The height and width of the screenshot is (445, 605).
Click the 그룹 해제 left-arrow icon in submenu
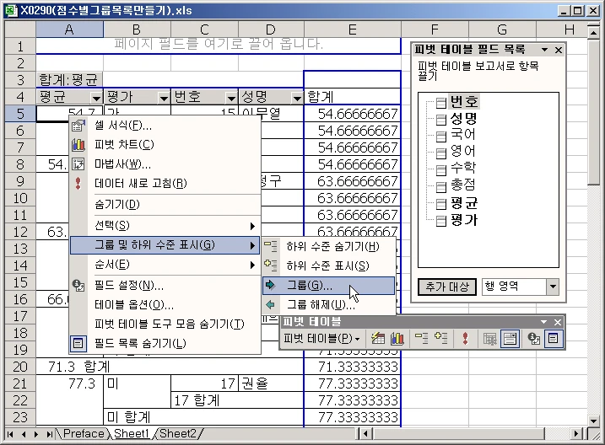coord(271,305)
